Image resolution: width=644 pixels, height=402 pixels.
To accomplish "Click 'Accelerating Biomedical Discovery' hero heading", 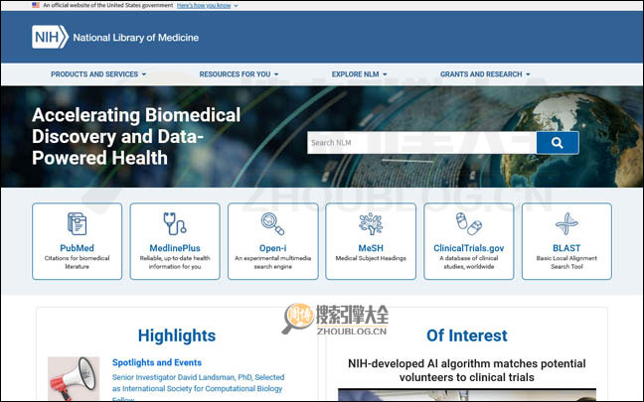I will pyautogui.click(x=136, y=136).
